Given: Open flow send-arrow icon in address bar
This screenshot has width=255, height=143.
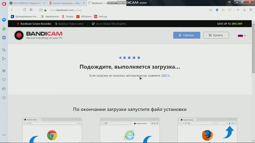Looking at the screenshot, I should 223,10.
